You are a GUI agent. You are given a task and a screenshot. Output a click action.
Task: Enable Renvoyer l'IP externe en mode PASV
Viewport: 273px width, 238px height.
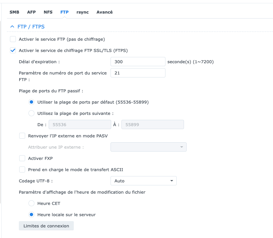[22, 136]
